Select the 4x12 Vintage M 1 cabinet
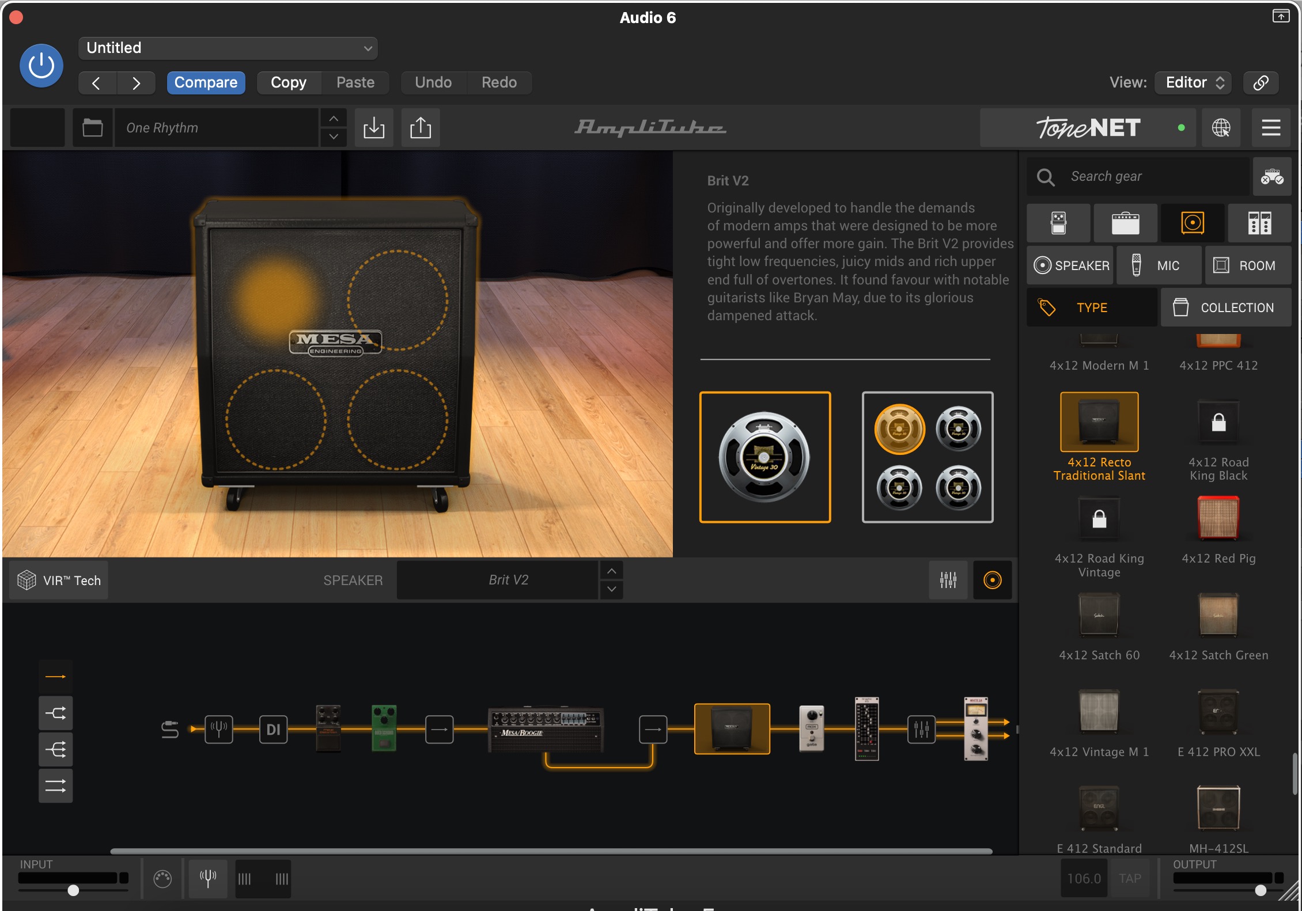The image size is (1302, 911). coord(1099,723)
